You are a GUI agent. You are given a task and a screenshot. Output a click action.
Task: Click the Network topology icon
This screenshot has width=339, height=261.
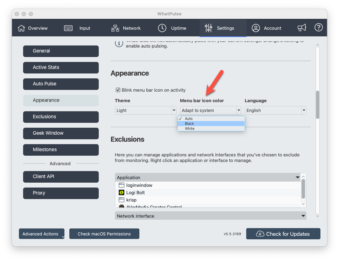pos(115,28)
